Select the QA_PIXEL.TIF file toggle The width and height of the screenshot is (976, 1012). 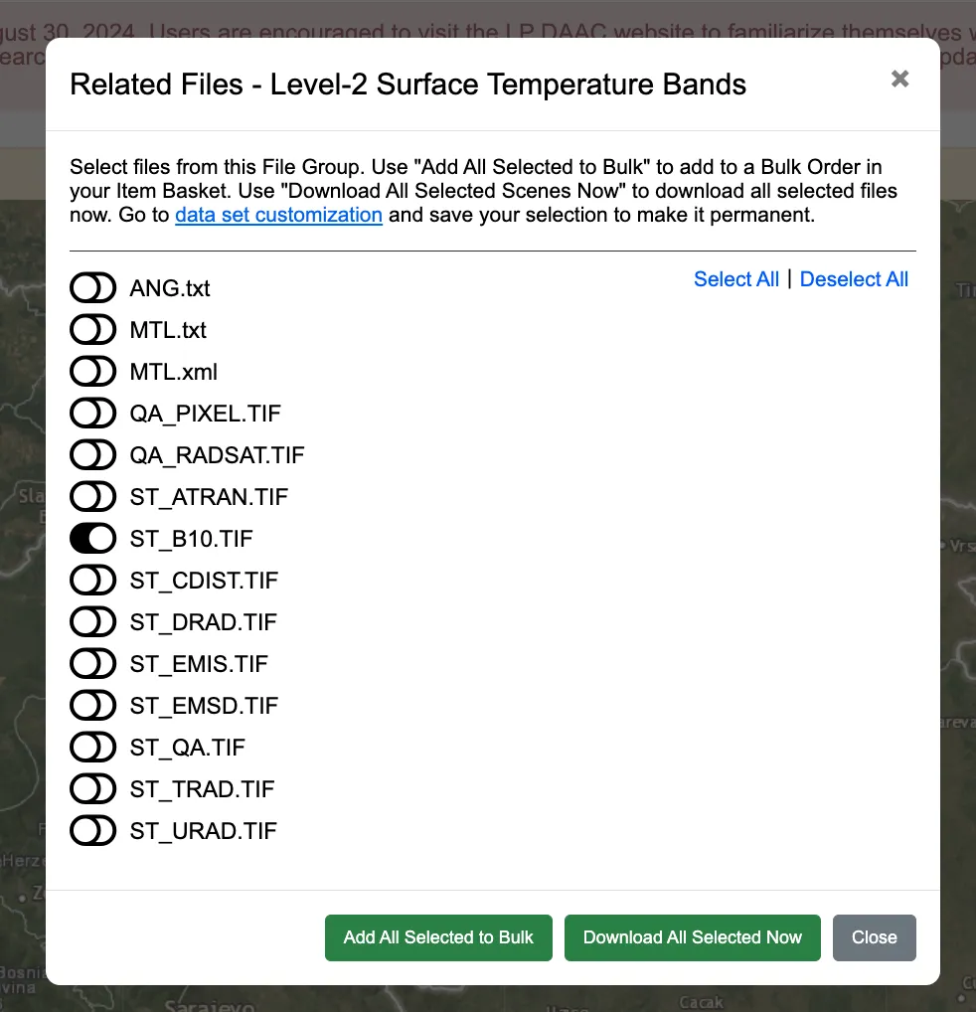(92, 414)
